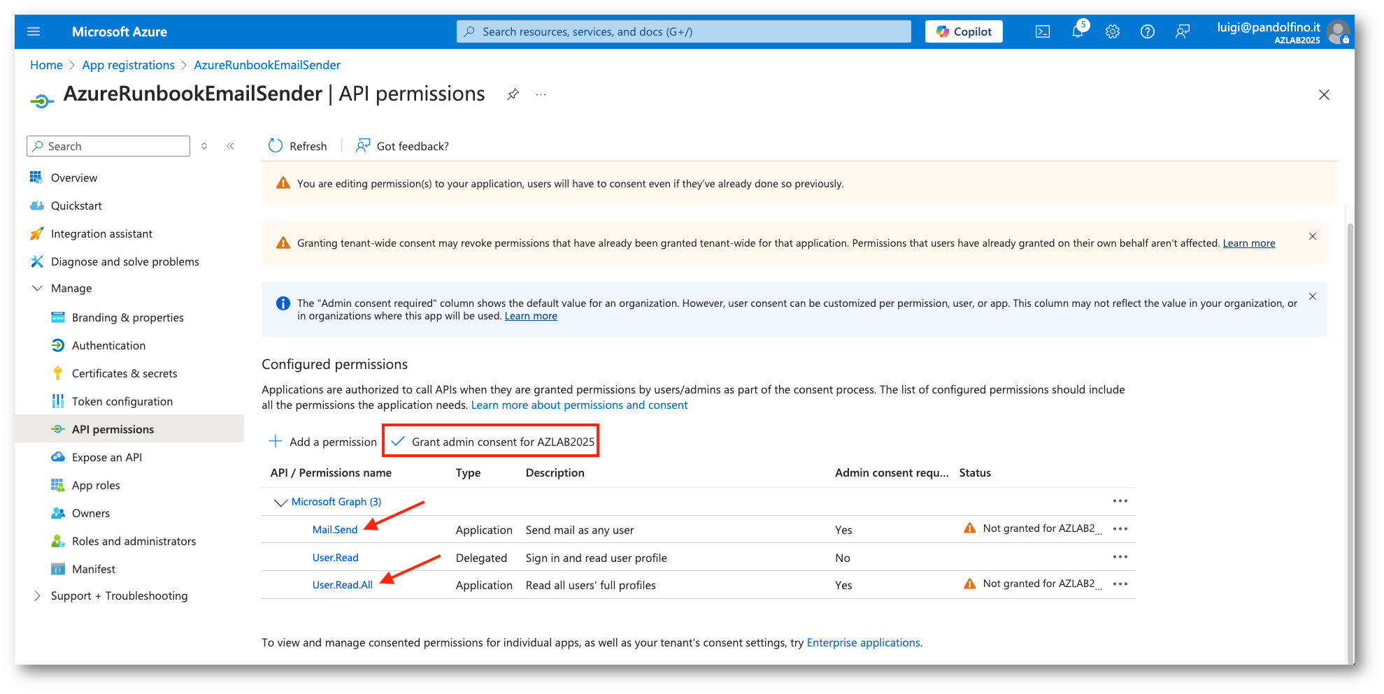Open more options for User.Read.All row
Screen dimensions: 1384x694
[x=1120, y=584]
